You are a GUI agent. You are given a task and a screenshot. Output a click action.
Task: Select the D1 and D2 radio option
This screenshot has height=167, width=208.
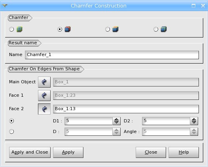pos(11,121)
